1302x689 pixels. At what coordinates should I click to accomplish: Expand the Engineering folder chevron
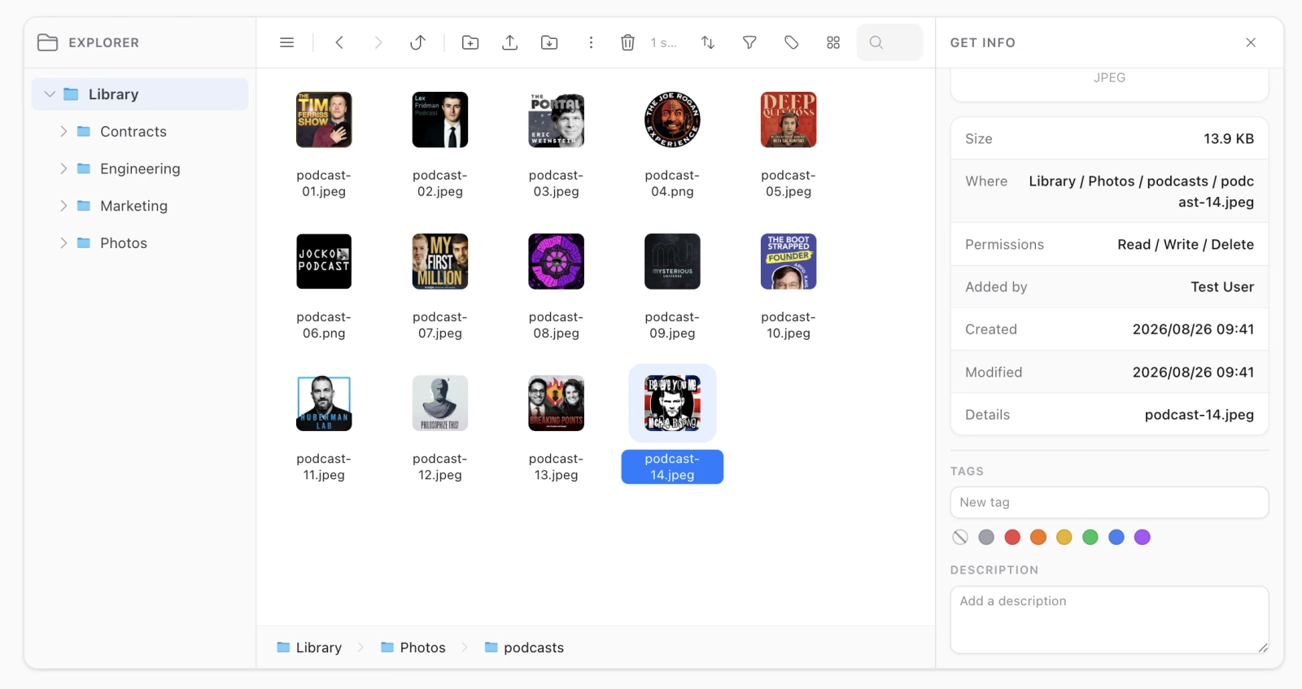[x=63, y=168]
